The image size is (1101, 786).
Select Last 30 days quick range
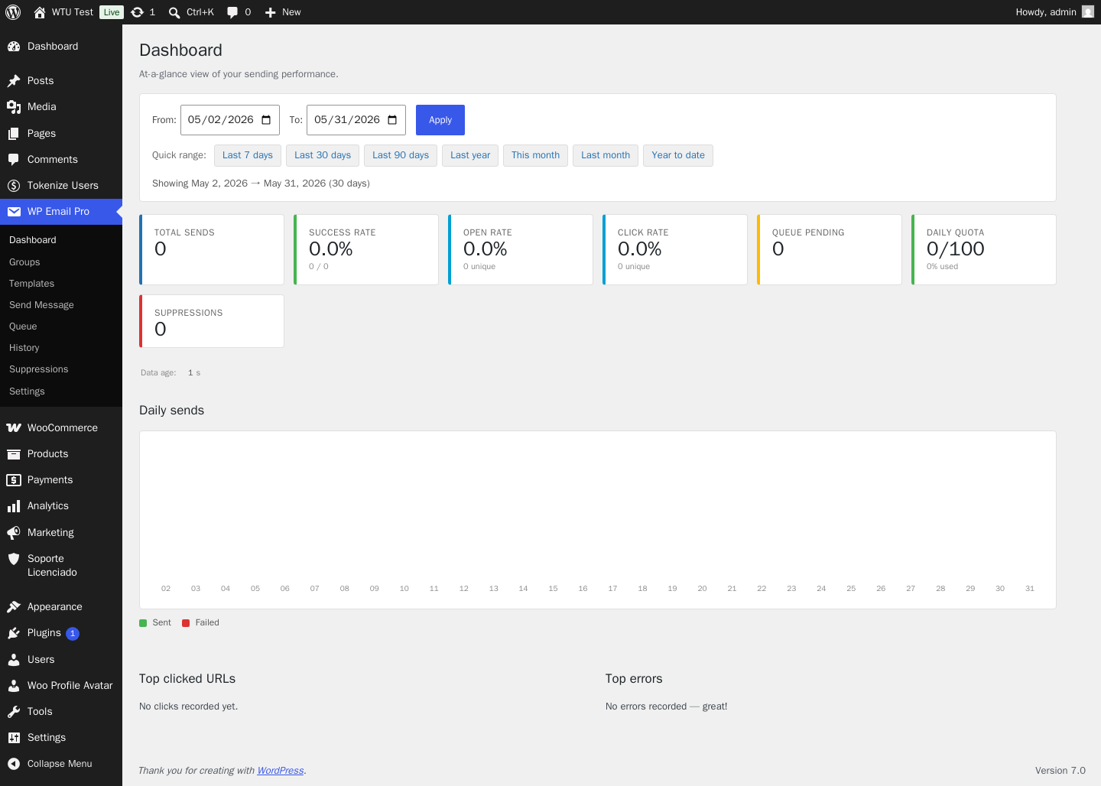[x=323, y=155]
